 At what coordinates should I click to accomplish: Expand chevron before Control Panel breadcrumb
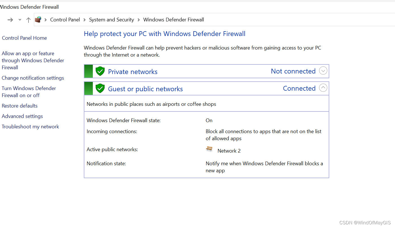point(45,20)
